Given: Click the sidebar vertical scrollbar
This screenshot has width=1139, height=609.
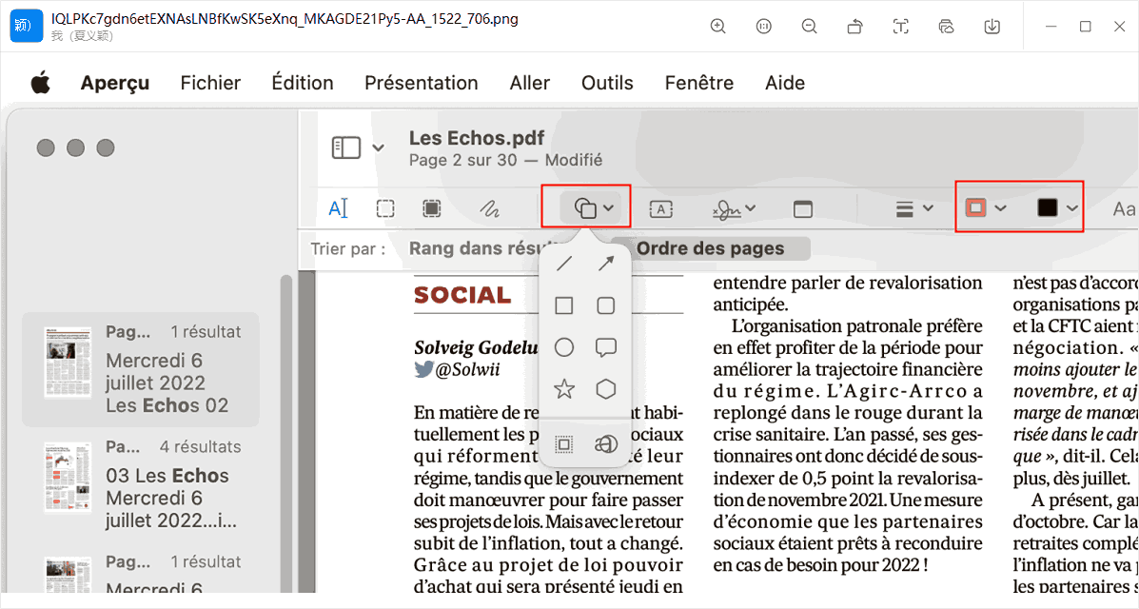Looking at the screenshot, I should tap(286, 433).
